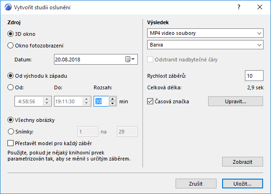Click the Zdroj section heading
Image resolution: width=271 pixels, height=194 pixels.
(x=14, y=22)
